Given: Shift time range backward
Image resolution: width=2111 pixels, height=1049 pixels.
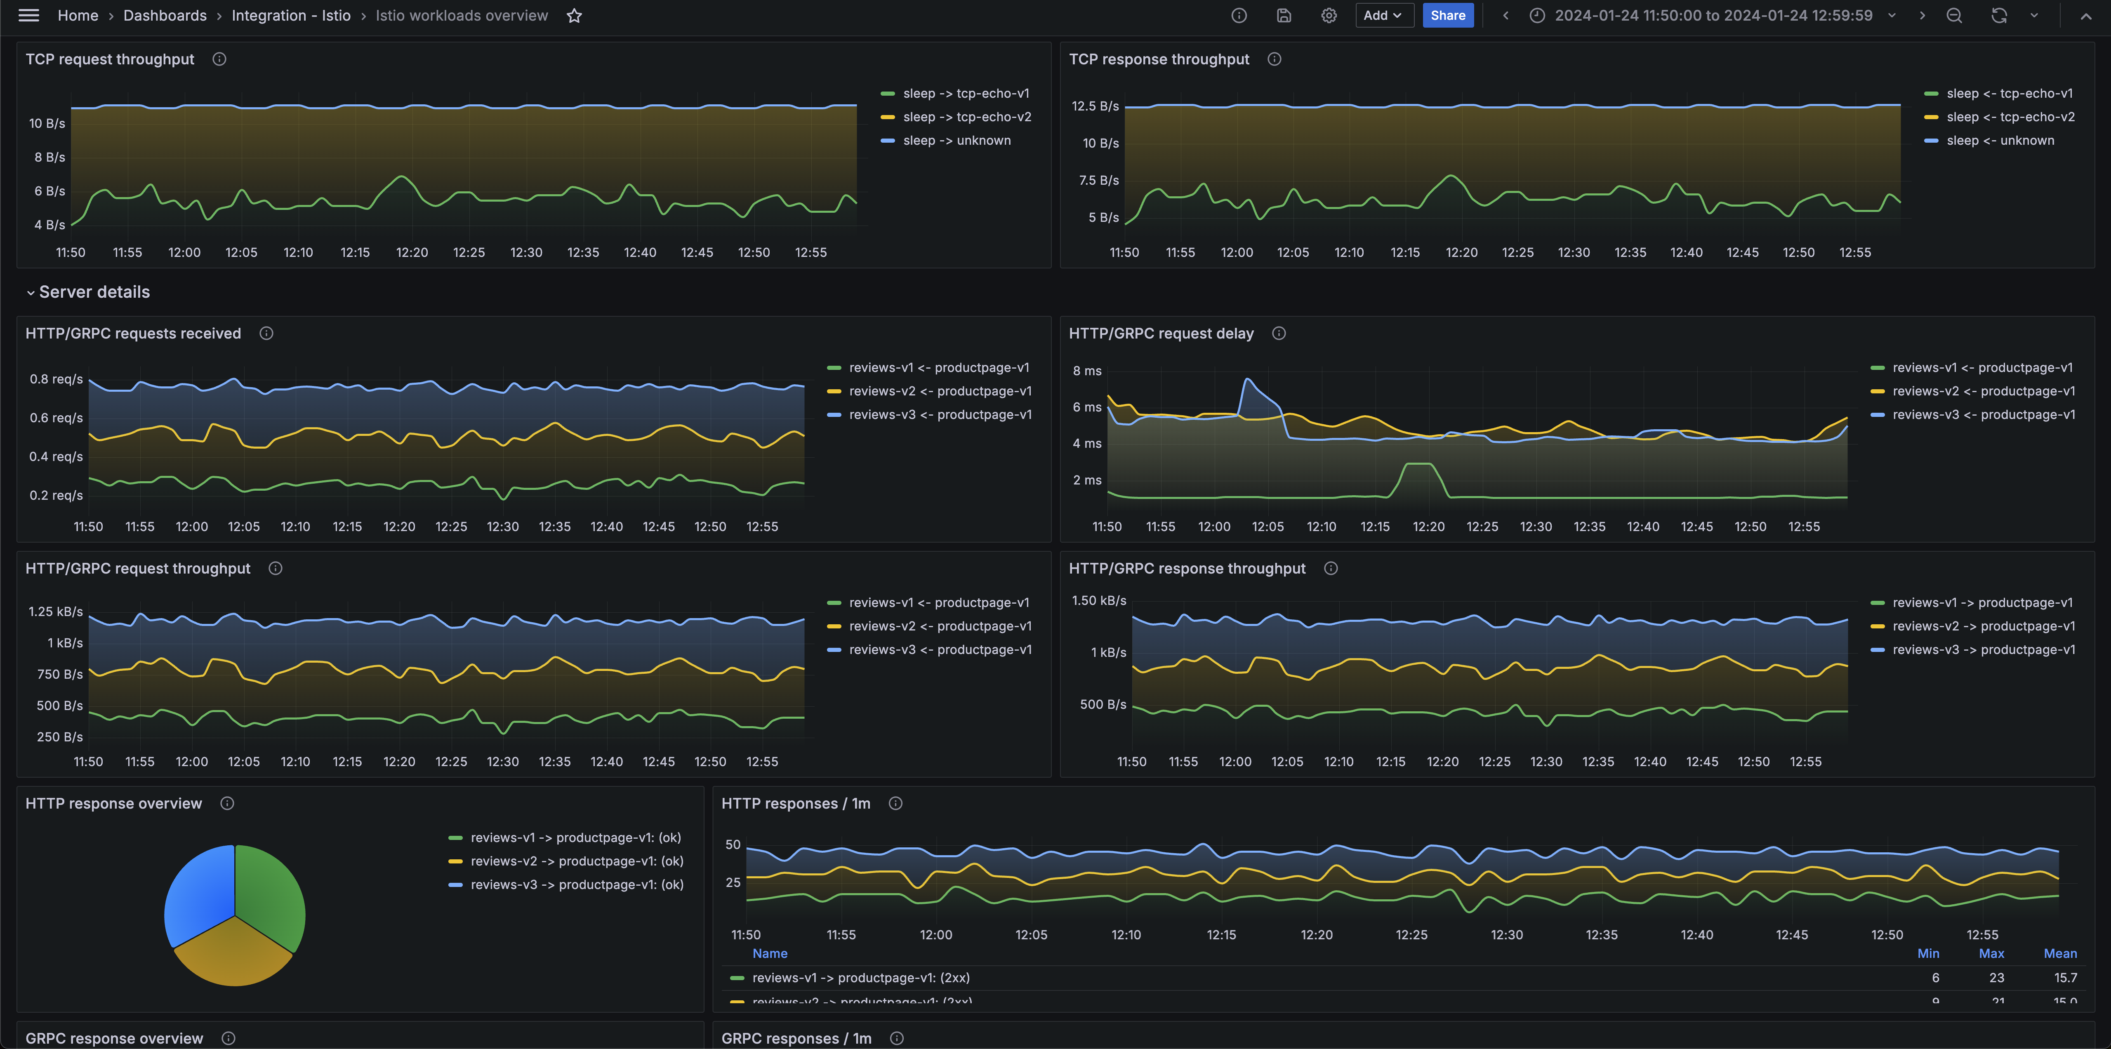Looking at the screenshot, I should [1506, 16].
